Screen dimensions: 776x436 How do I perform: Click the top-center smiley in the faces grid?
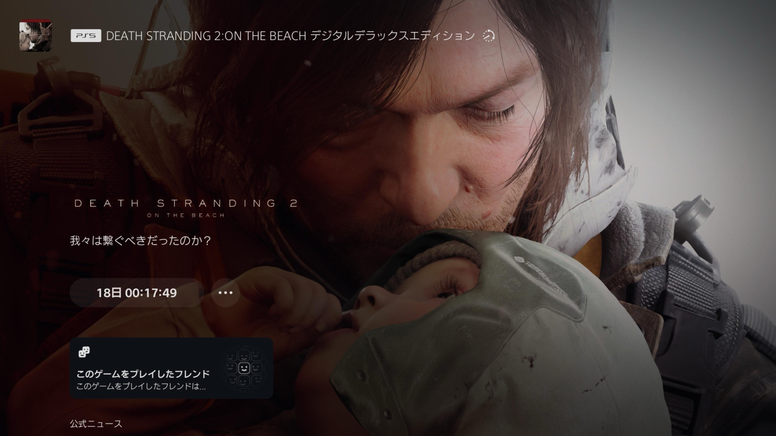pos(244,355)
